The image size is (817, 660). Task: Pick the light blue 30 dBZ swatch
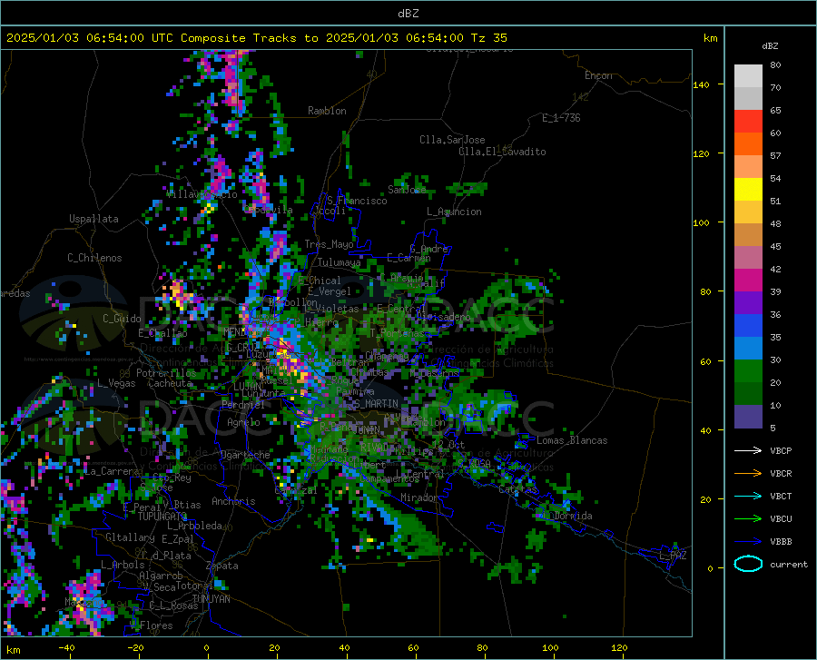tap(748, 349)
